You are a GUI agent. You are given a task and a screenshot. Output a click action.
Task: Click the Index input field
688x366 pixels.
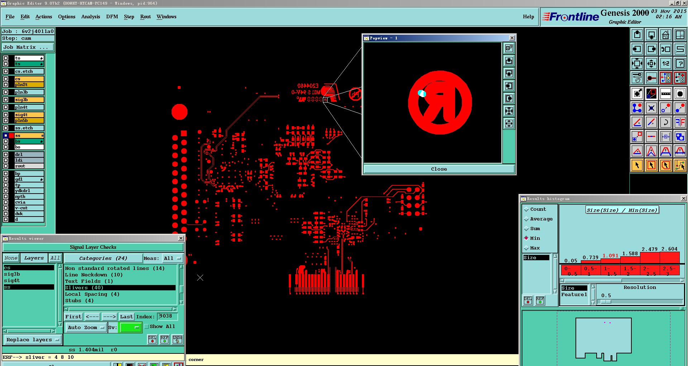click(167, 316)
